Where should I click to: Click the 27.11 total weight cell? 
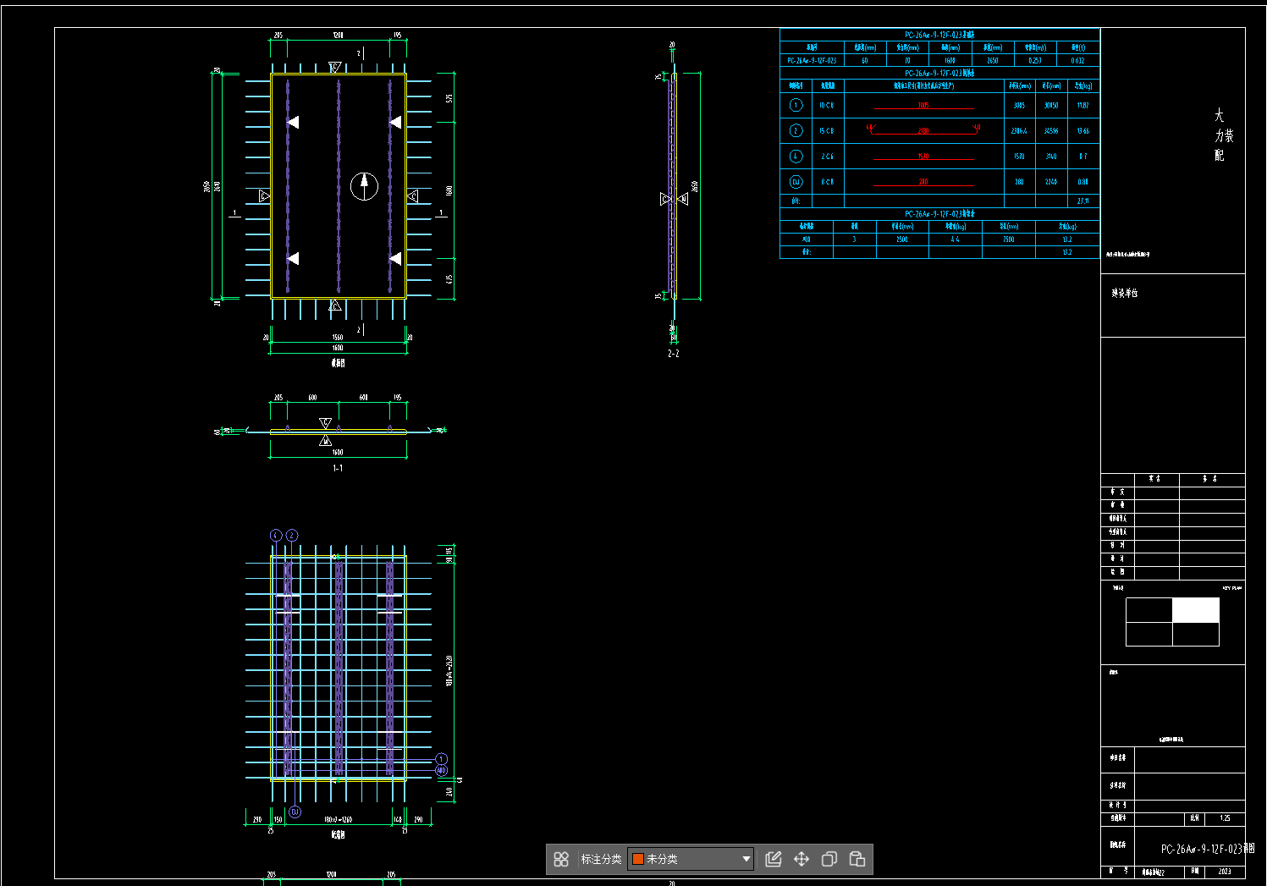pyautogui.click(x=1082, y=201)
